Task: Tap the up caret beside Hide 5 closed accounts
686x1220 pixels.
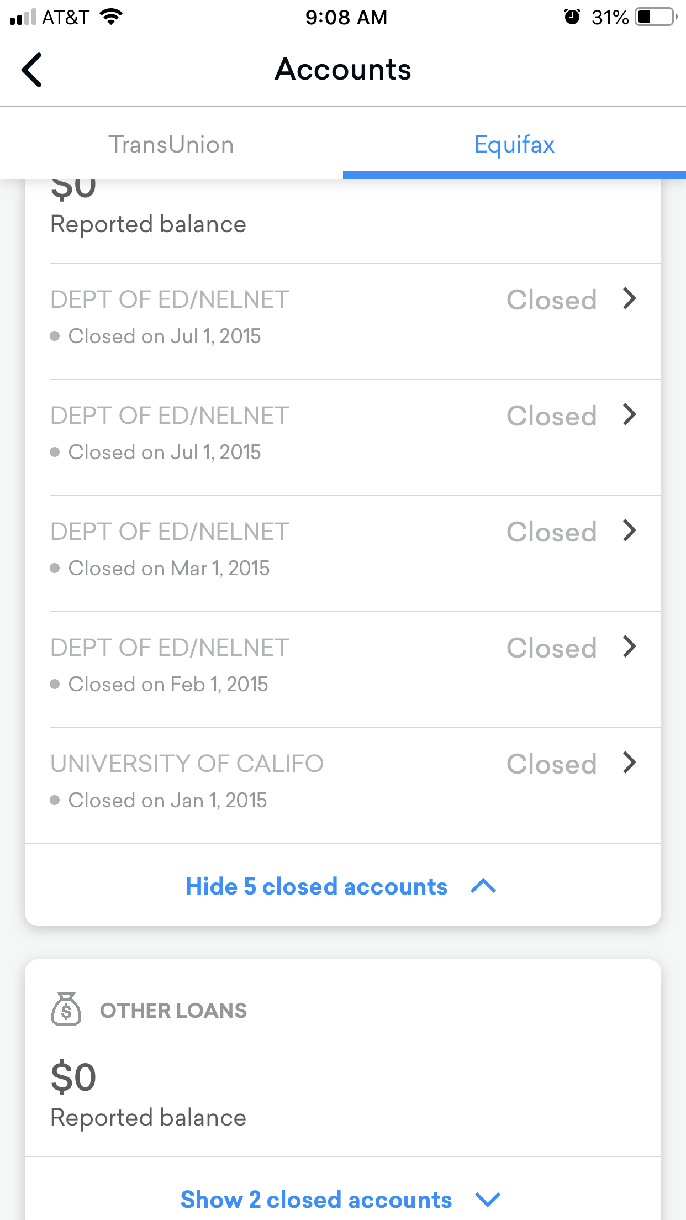Action: coord(483,886)
